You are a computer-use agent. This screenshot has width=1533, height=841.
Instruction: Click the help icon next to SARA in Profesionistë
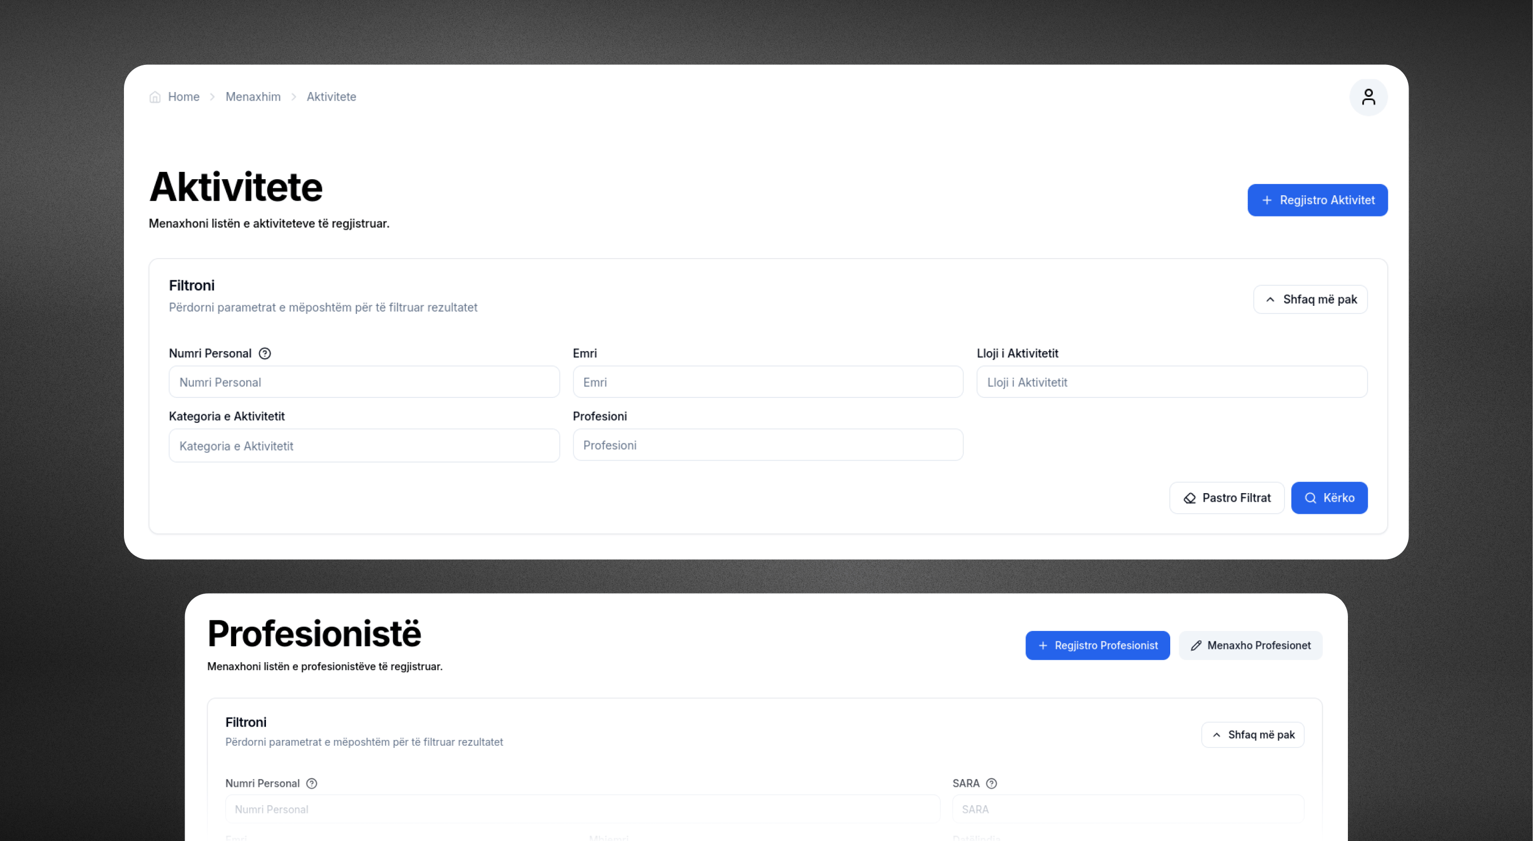pyautogui.click(x=992, y=783)
